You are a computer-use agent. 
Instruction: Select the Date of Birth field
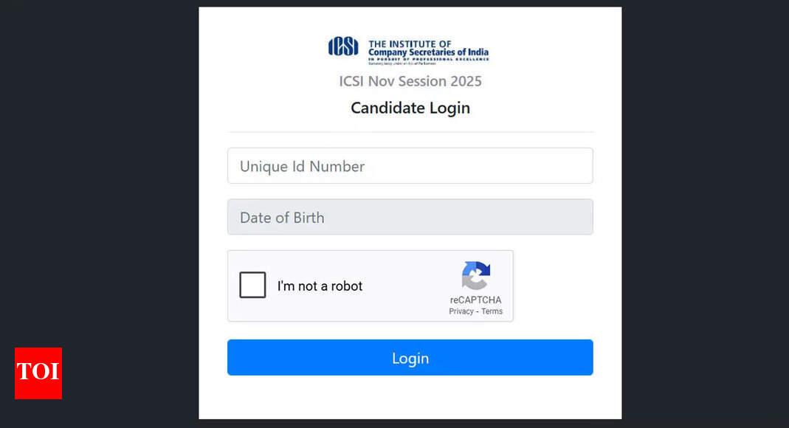(410, 217)
